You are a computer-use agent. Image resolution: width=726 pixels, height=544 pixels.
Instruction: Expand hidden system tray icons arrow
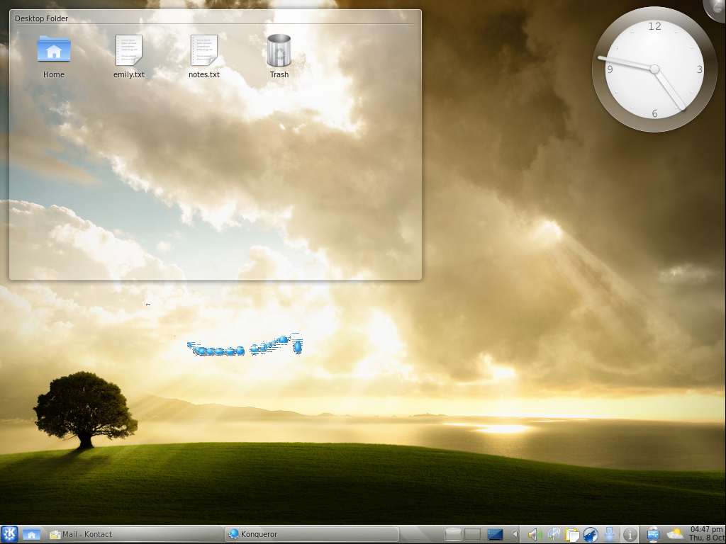tap(515, 534)
